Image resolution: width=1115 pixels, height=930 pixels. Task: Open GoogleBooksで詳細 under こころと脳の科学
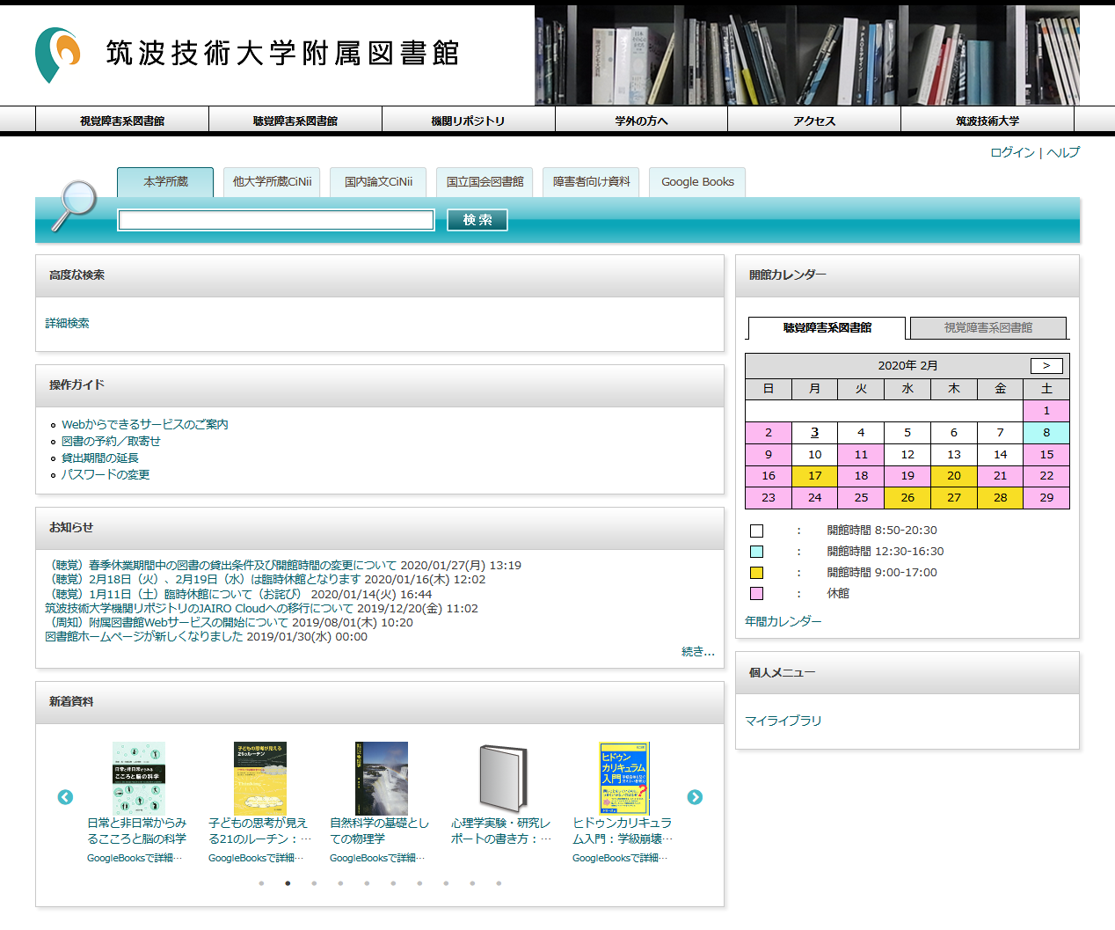135,858
